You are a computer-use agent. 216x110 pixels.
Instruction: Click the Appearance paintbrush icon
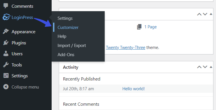pyautogui.click(x=6, y=32)
